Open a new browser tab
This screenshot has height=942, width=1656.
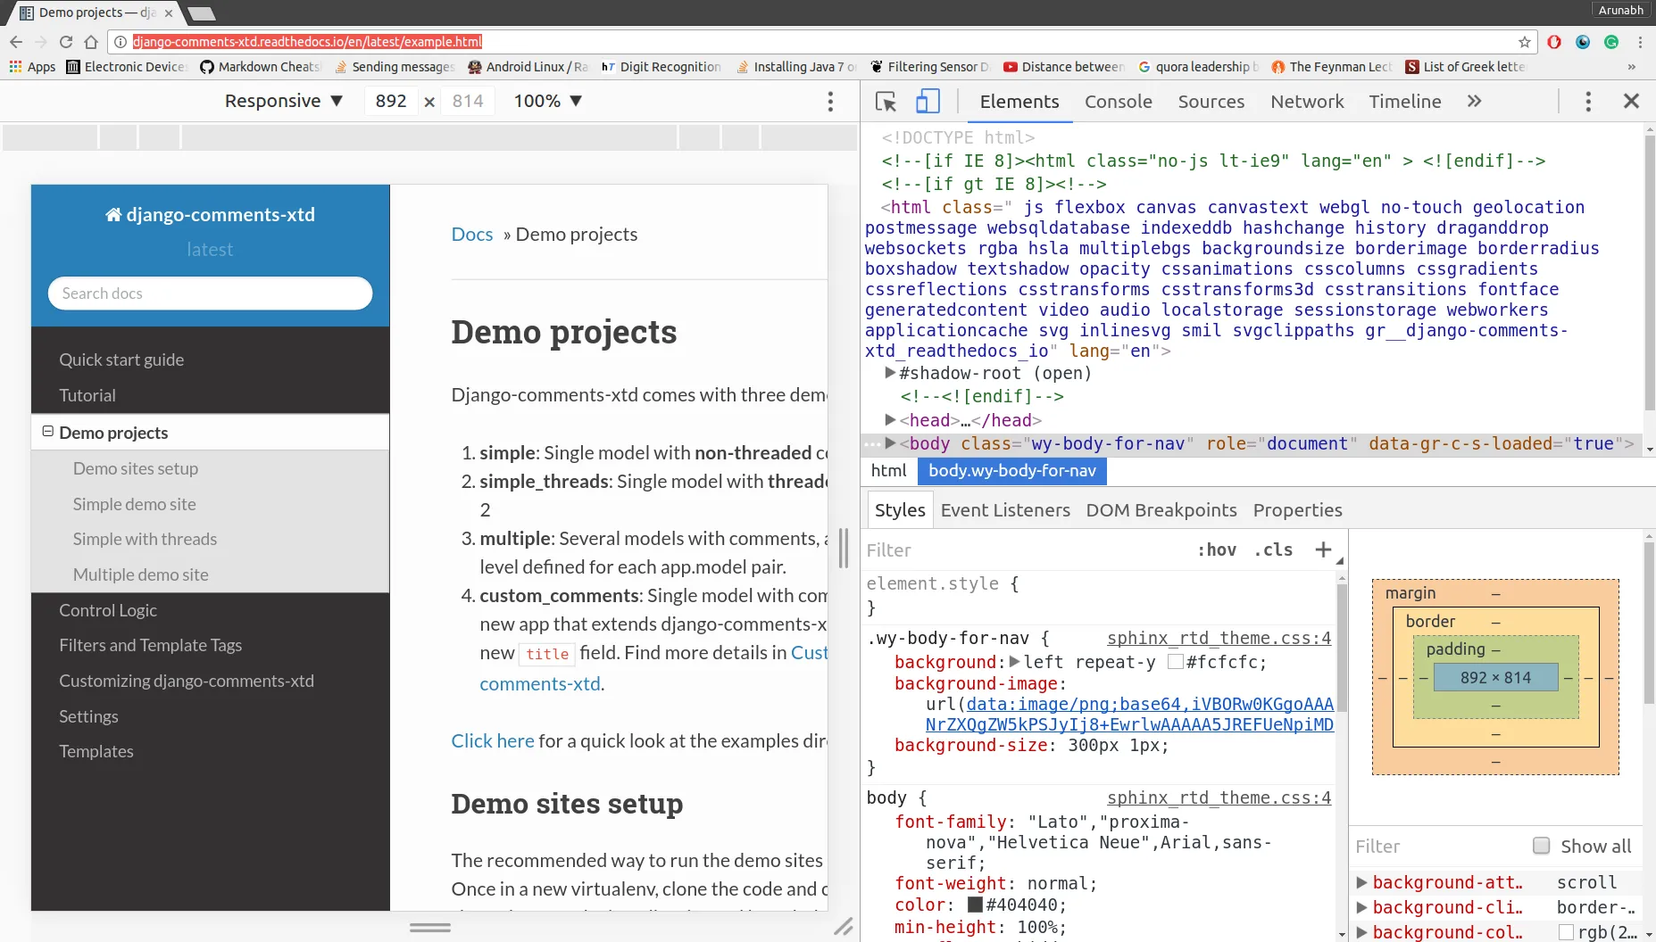tap(202, 13)
